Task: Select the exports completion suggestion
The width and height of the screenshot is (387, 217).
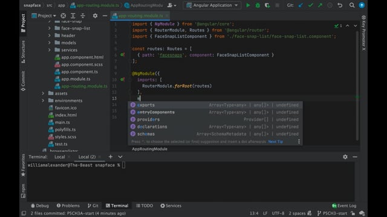Action: click(x=215, y=105)
